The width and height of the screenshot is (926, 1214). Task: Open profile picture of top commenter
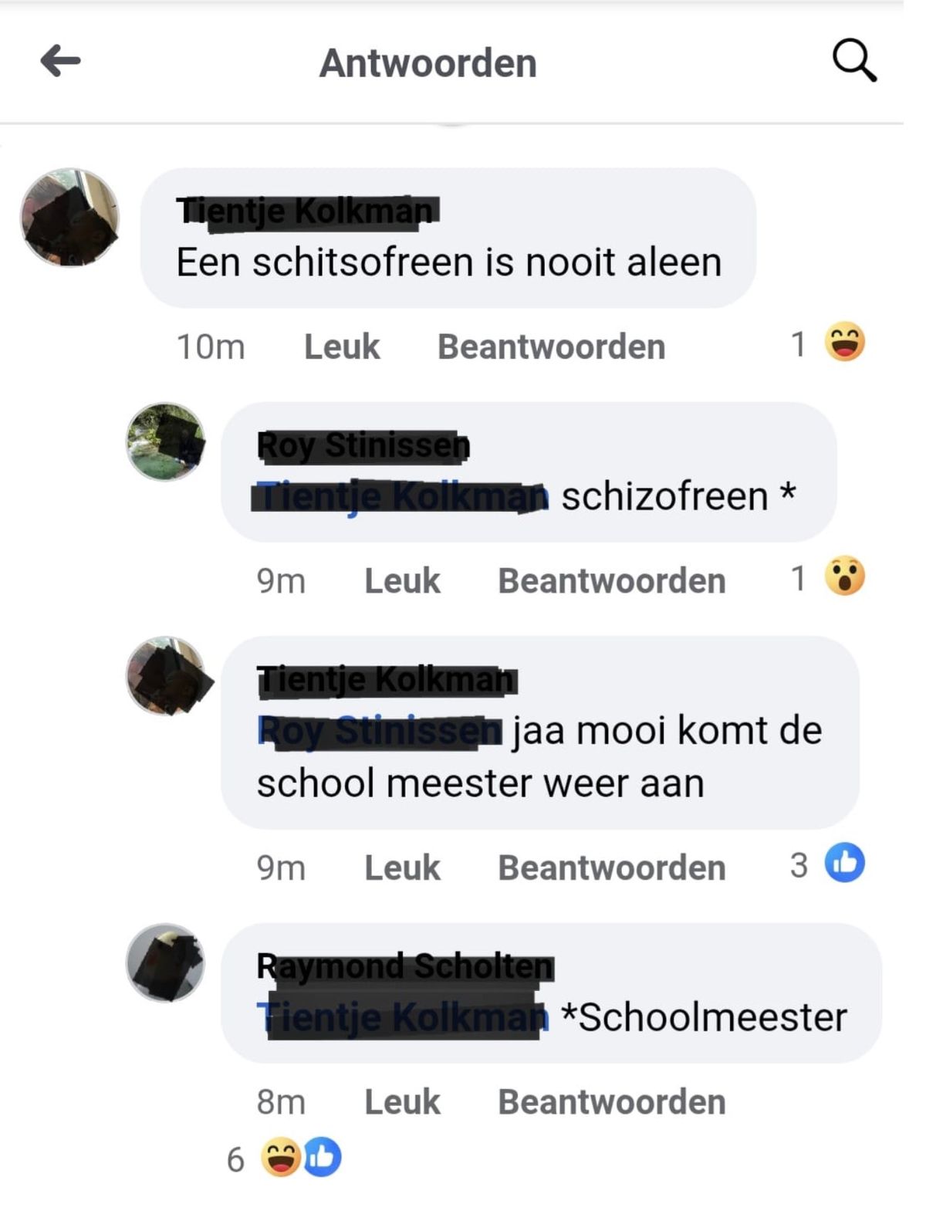(70, 218)
